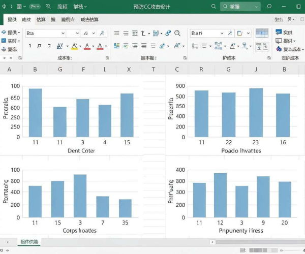Click the first top-row align lines icon
The height and width of the screenshot is (254, 305).
pos(116,33)
